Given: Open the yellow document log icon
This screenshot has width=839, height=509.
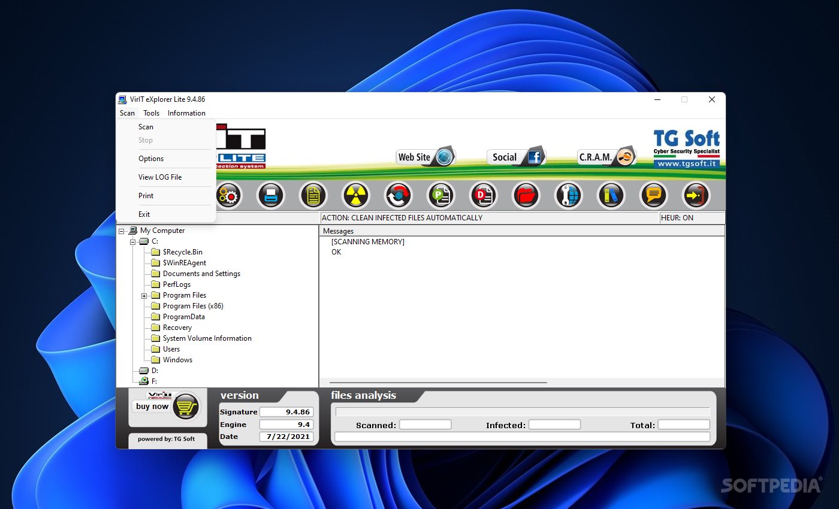Looking at the screenshot, I should pos(313,195).
